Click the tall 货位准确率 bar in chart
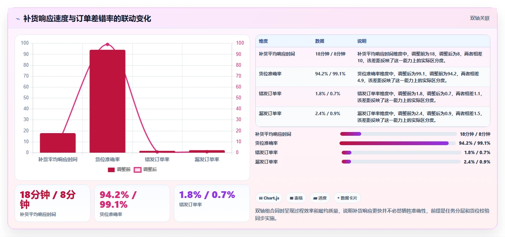The width and height of the screenshot is (505, 237). point(107,101)
